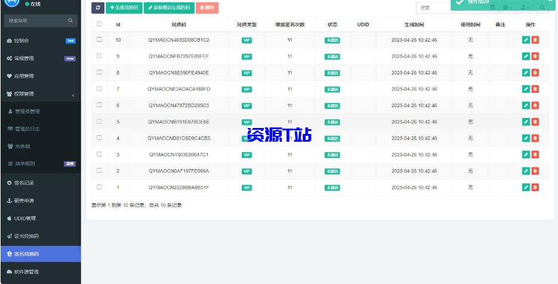The height and width of the screenshot is (284, 558).
Task: Edit the record with Id 4
Action: point(526,138)
